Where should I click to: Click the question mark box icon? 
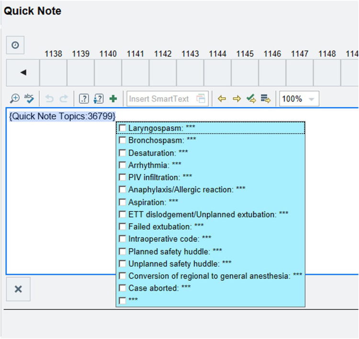point(84,99)
